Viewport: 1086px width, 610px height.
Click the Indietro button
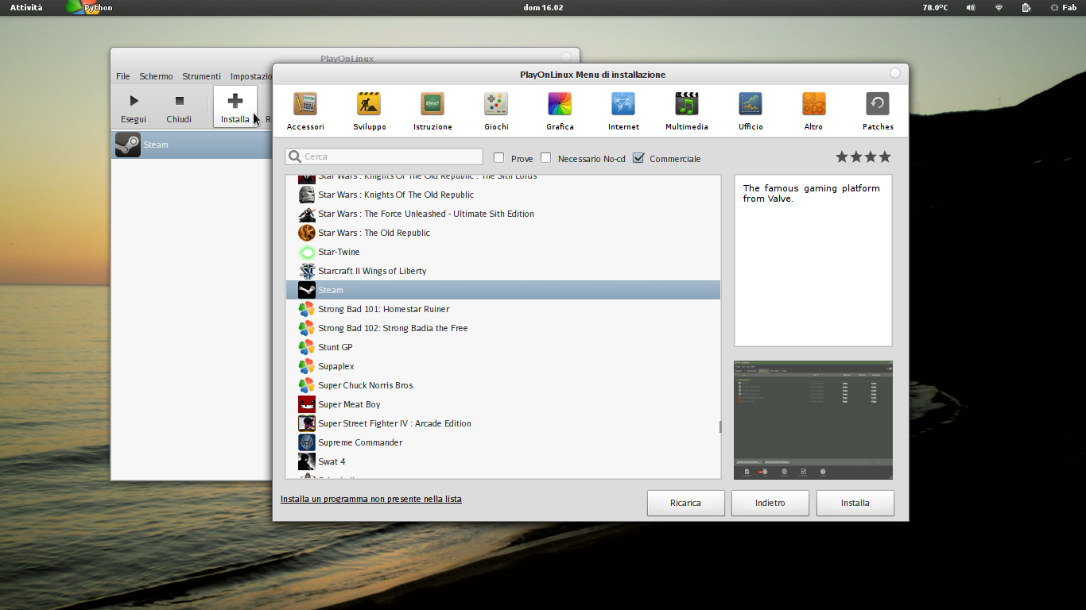(x=770, y=503)
